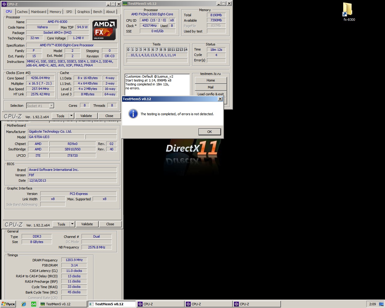This screenshot has height=308, width=385.
Task: Click the TestMem5 log text area
Action: click(157, 85)
